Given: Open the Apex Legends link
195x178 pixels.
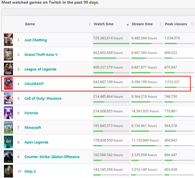Looking at the screenshot, I should pyautogui.click(x=37, y=142).
